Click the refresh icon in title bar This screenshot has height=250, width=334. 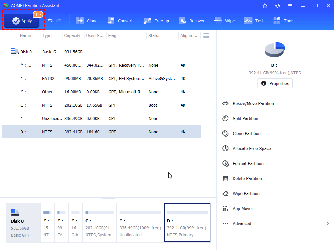tap(277, 6)
